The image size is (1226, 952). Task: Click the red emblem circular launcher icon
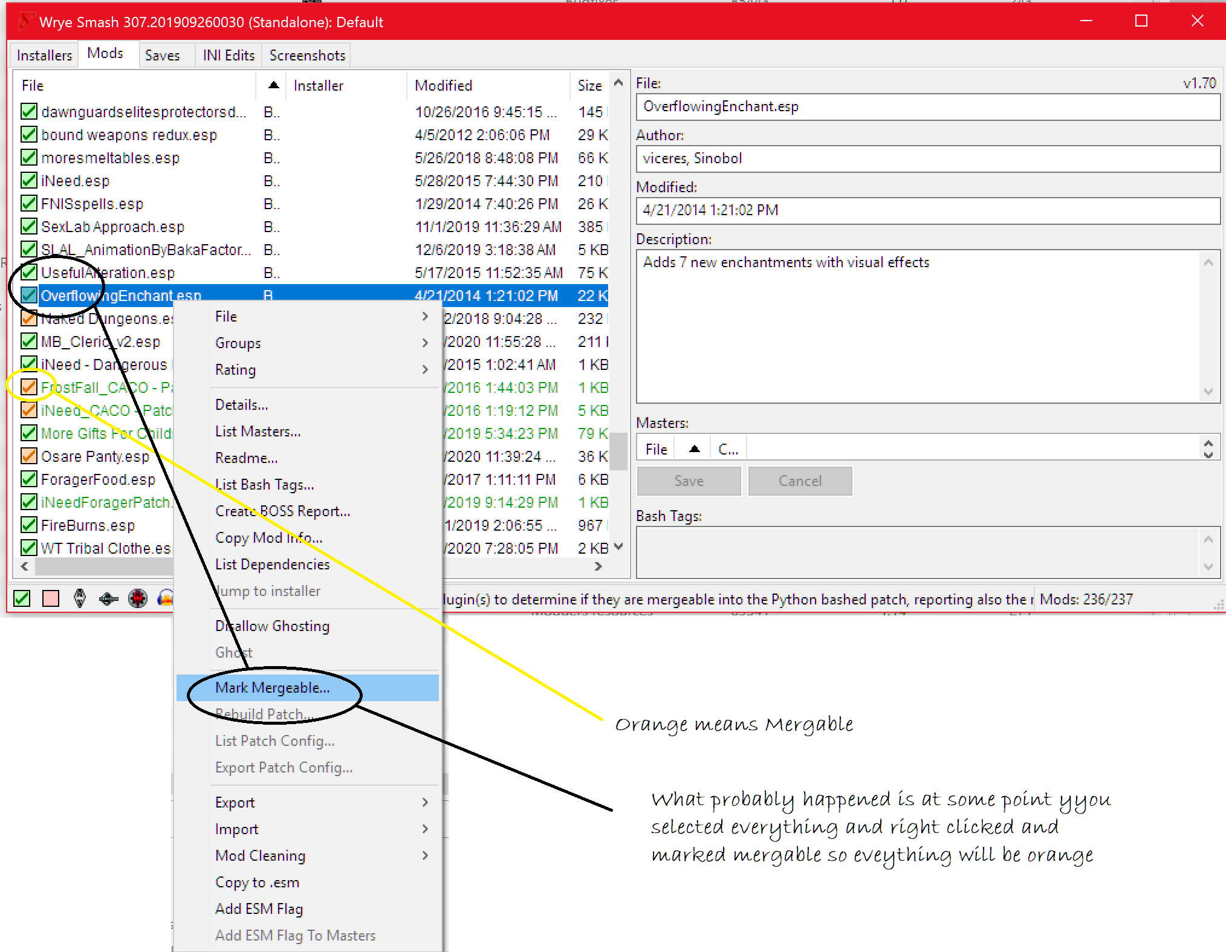(138, 598)
